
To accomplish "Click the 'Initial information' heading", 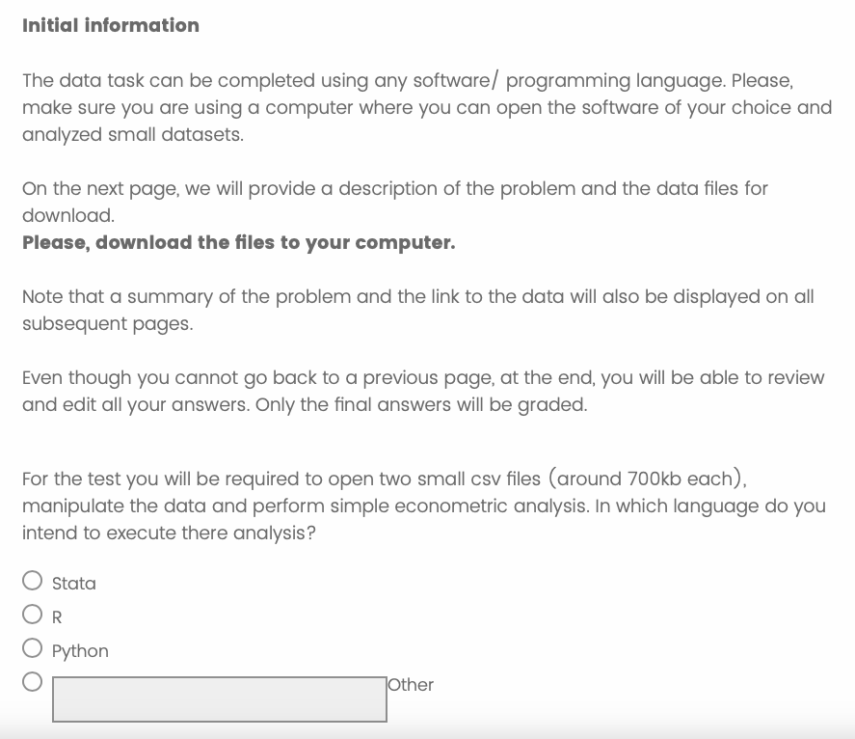I will coord(111,26).
